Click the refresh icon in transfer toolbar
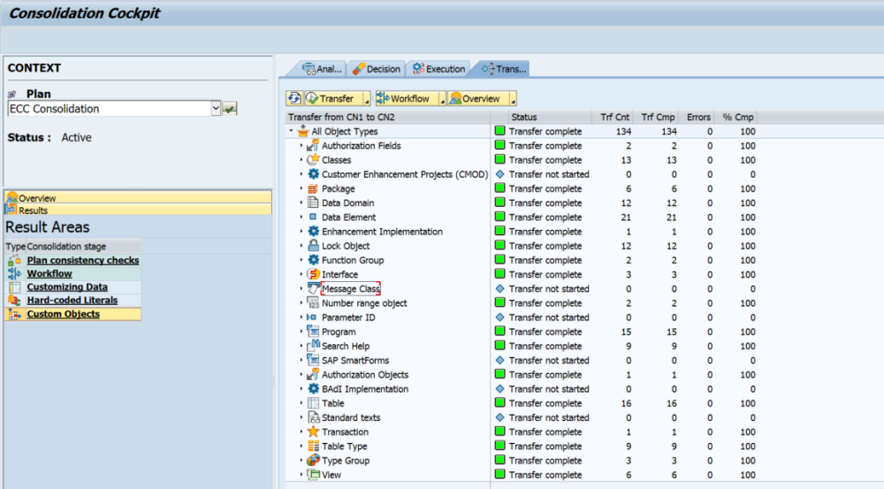 294,99
